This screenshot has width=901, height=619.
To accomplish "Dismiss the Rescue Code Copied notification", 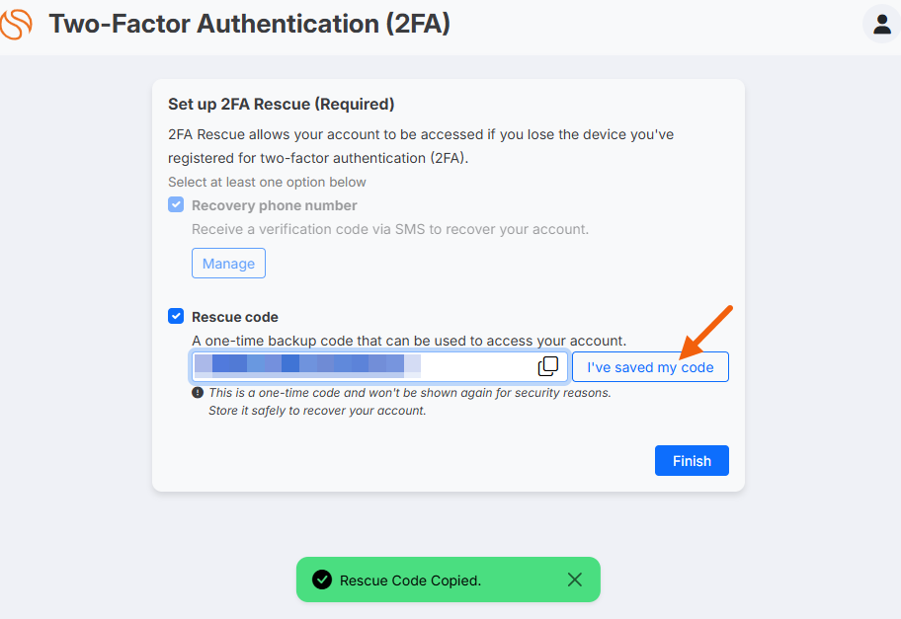I will [x=575, y=580].
